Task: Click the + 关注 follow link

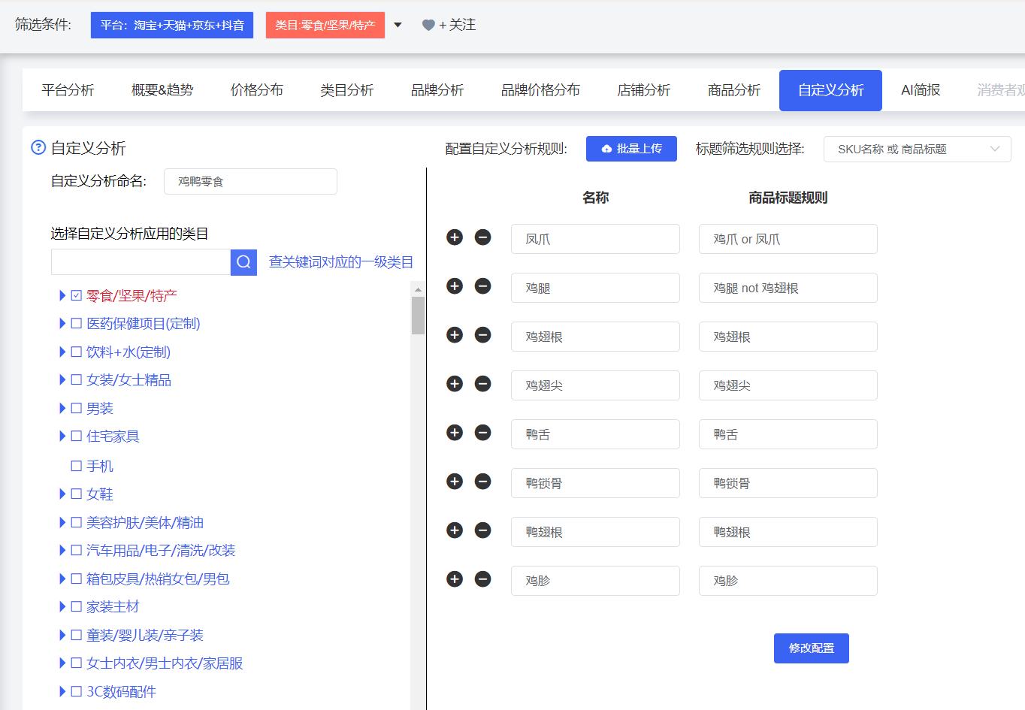Action: pos(457,25)
